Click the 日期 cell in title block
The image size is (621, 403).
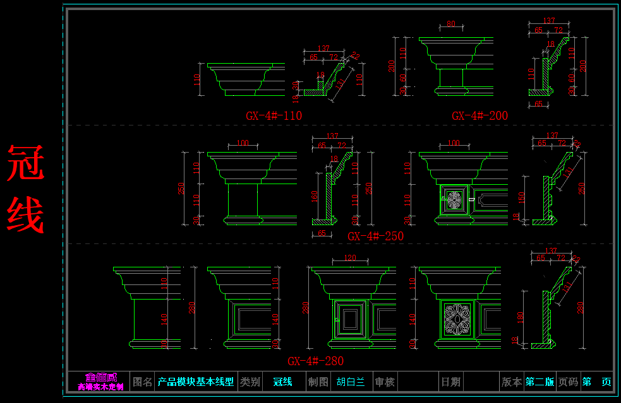click(451, 382)
